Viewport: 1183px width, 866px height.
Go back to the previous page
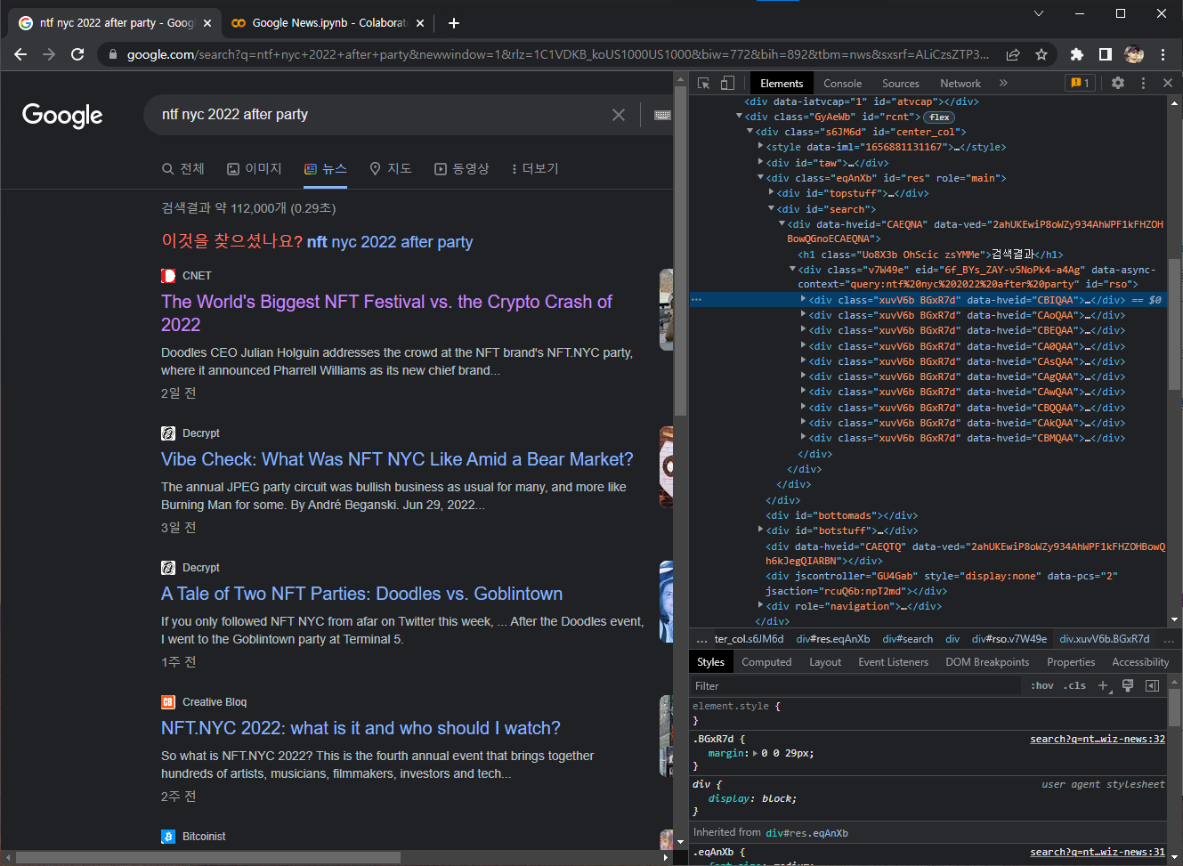pos(20,54)
